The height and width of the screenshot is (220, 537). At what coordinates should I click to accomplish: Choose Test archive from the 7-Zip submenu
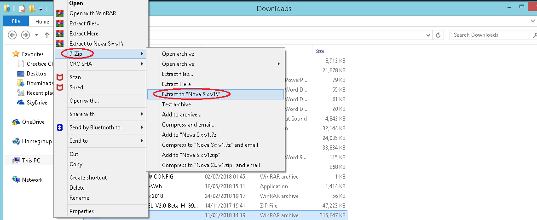(x=176, y=104)
